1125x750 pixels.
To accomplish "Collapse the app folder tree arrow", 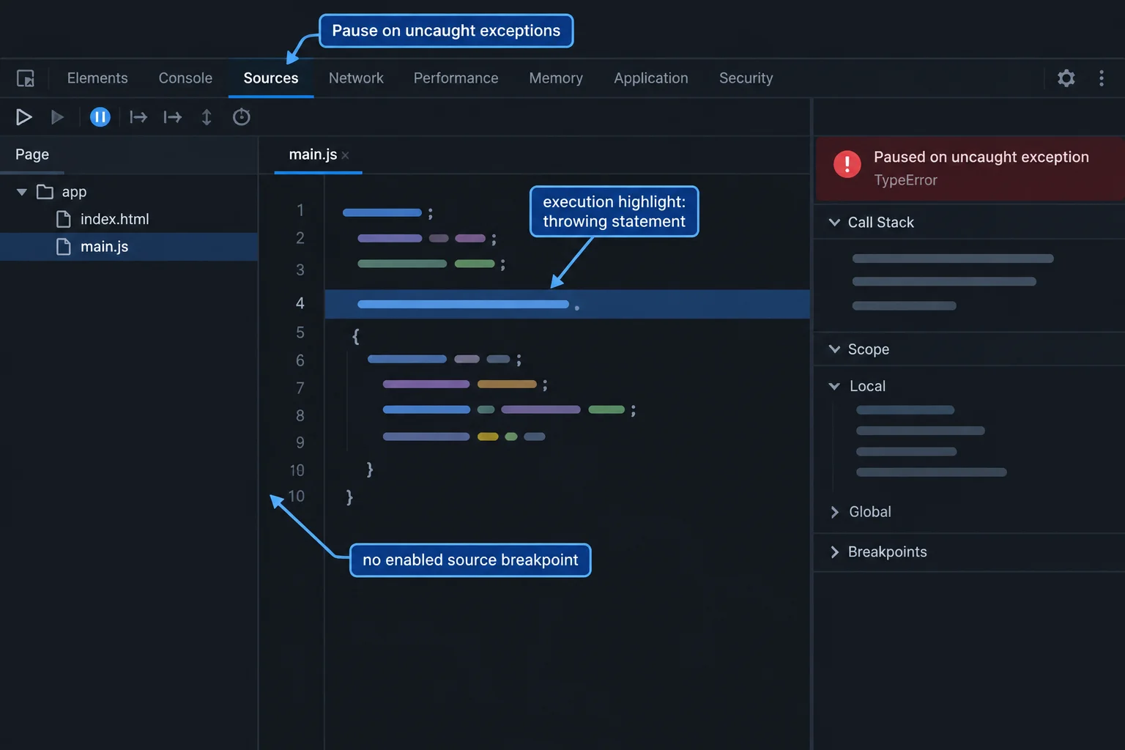I will click(22, 192).
